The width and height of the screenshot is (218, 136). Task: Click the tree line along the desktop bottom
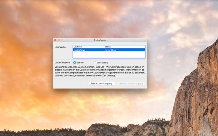41,132
